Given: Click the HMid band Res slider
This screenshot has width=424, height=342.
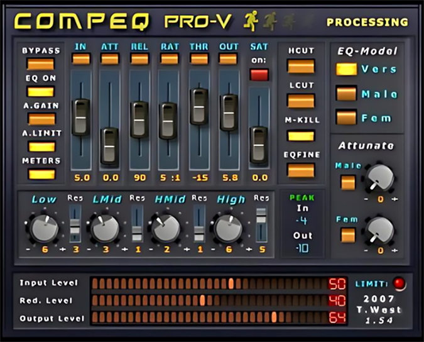Looking at the screenshot, I should [199, 223].
